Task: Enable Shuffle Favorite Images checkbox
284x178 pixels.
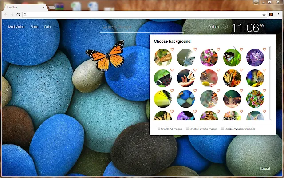Action: click(187, 129)
